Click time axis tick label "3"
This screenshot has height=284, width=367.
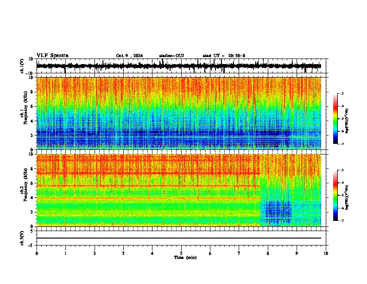[x=123, y=253]
